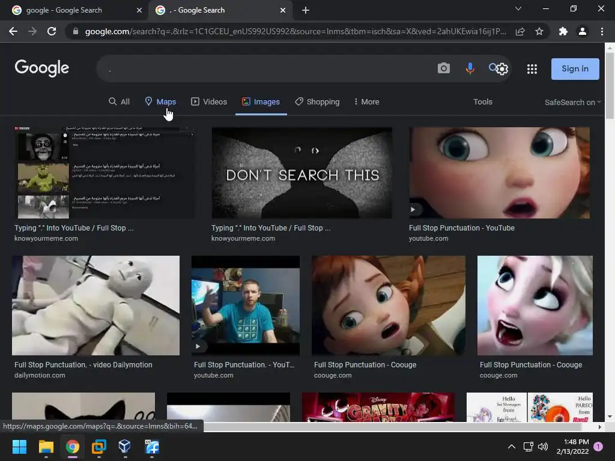
Task: Open the SafeSearch on dropdown
Action: click(572, 102)
